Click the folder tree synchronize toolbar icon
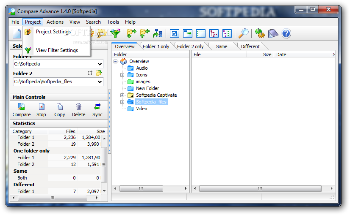 [158, 33]
